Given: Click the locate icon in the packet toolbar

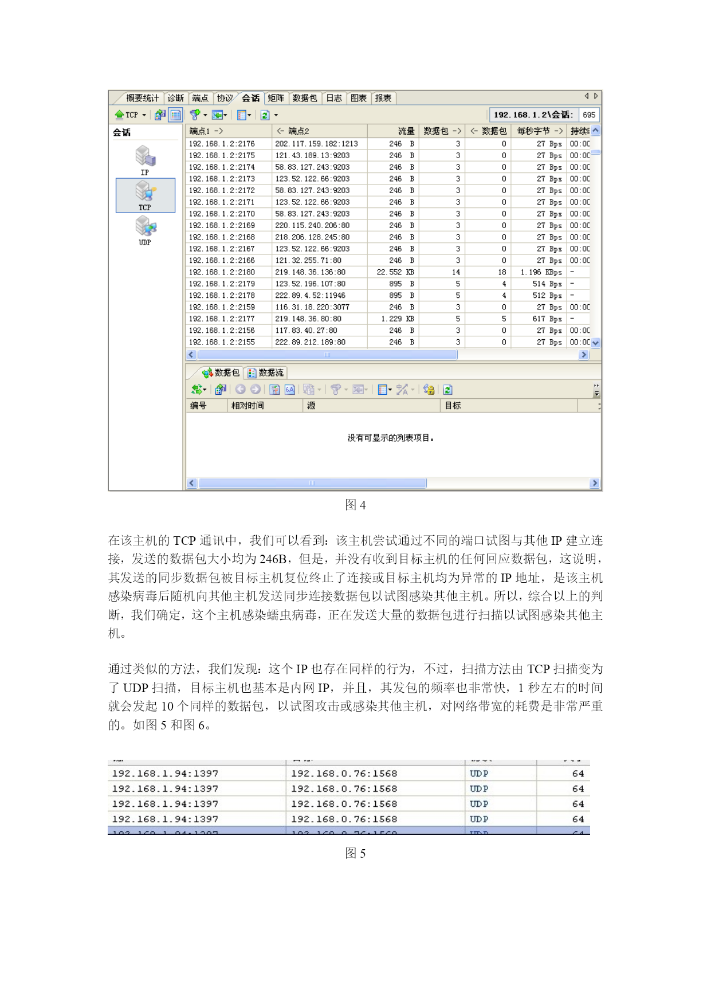Looking at the screenshot, I should pyautogui.click(x=221, y=390).
